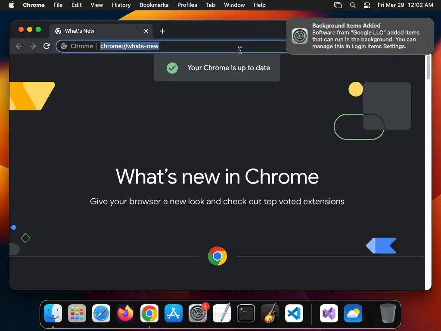The height and width of the screenshot is (331, 441).
Task: Open the Edit menu
Action: point(77,5)
